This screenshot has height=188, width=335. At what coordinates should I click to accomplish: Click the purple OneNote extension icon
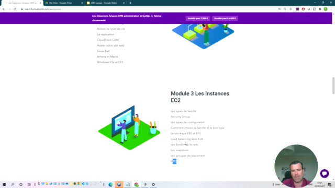pyautogui.click(x=297, y=9)
